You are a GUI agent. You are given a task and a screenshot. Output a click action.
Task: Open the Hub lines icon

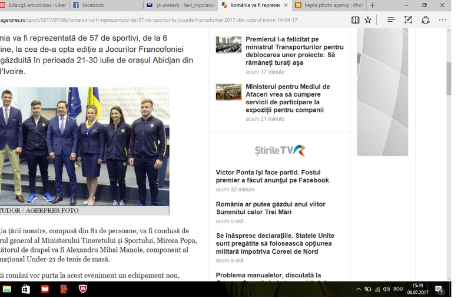391,20
